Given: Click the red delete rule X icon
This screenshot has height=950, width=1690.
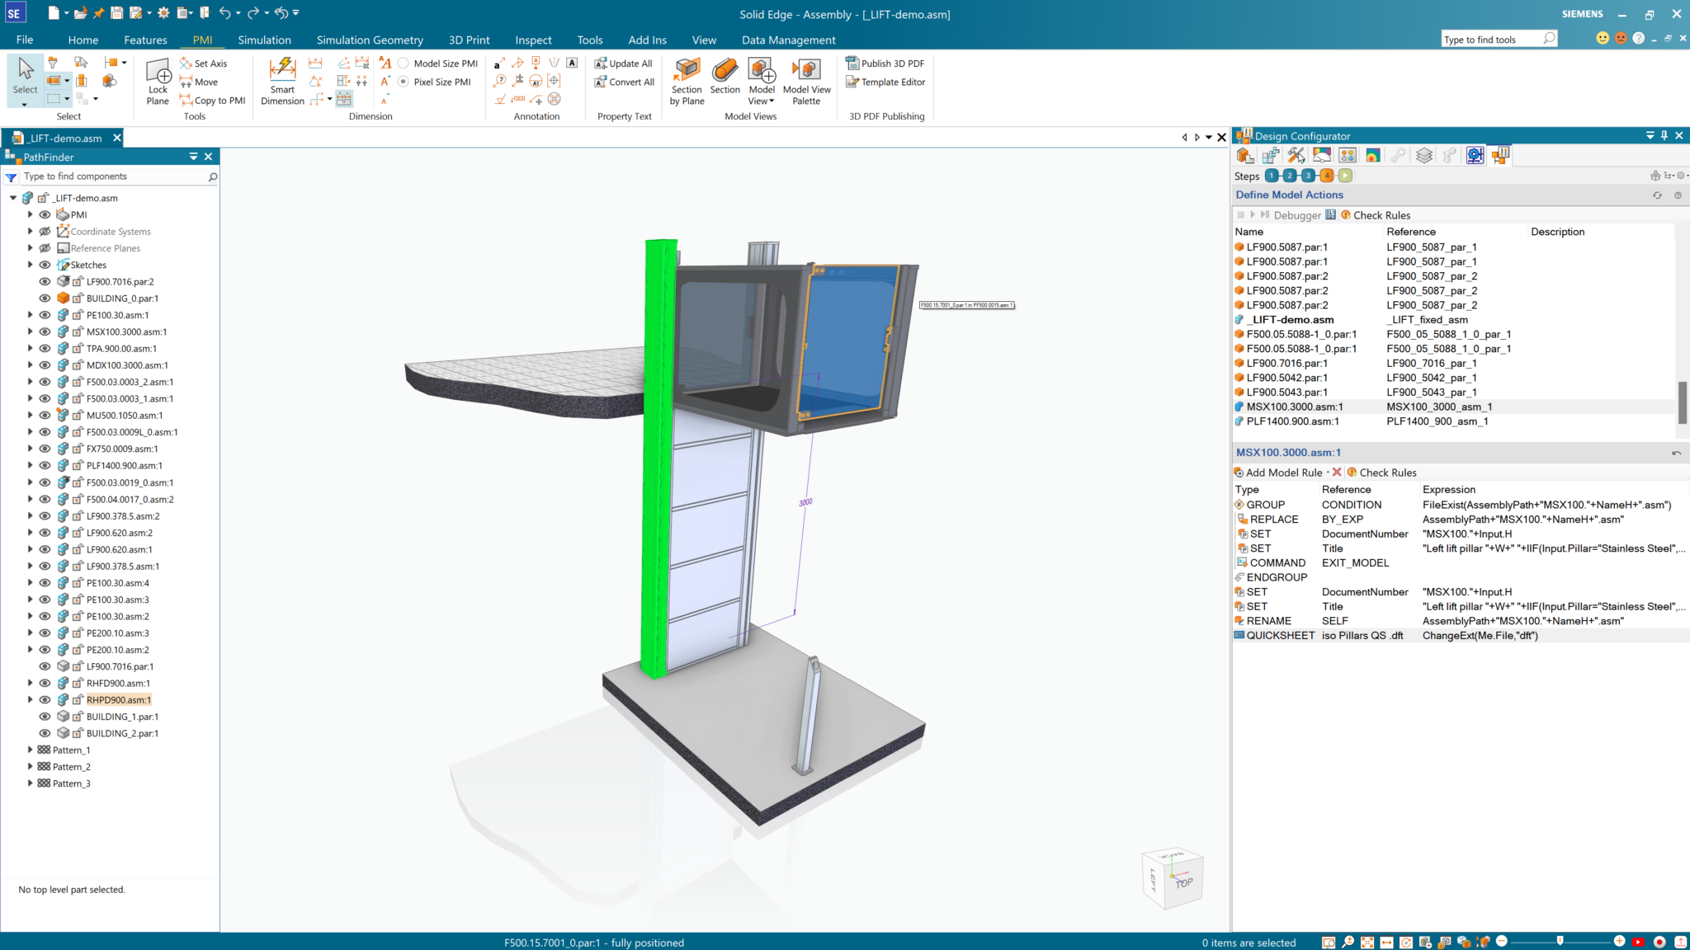Looking at the screenshot, I should 1337,473.
